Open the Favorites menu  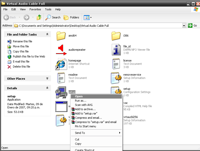35,9
